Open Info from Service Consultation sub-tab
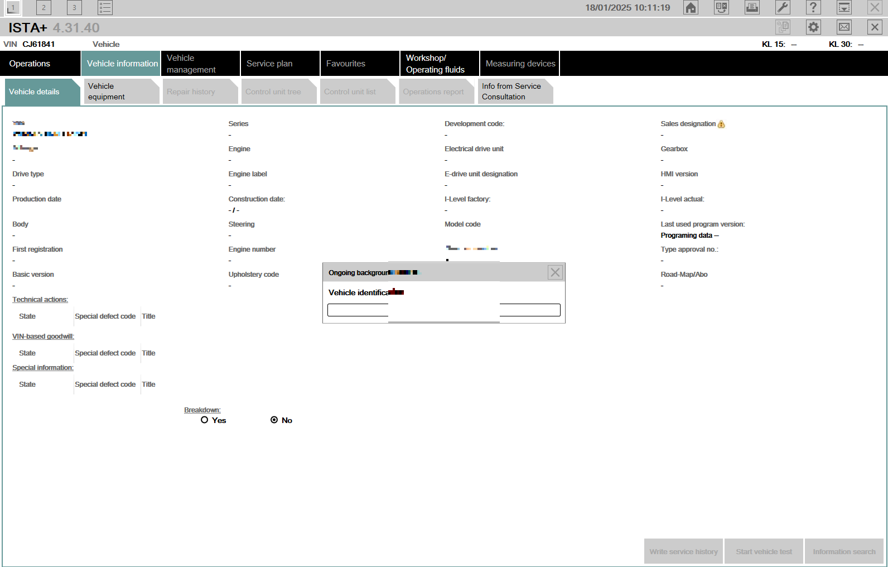Viewport: 888px width, 567px height. point(515,92)
